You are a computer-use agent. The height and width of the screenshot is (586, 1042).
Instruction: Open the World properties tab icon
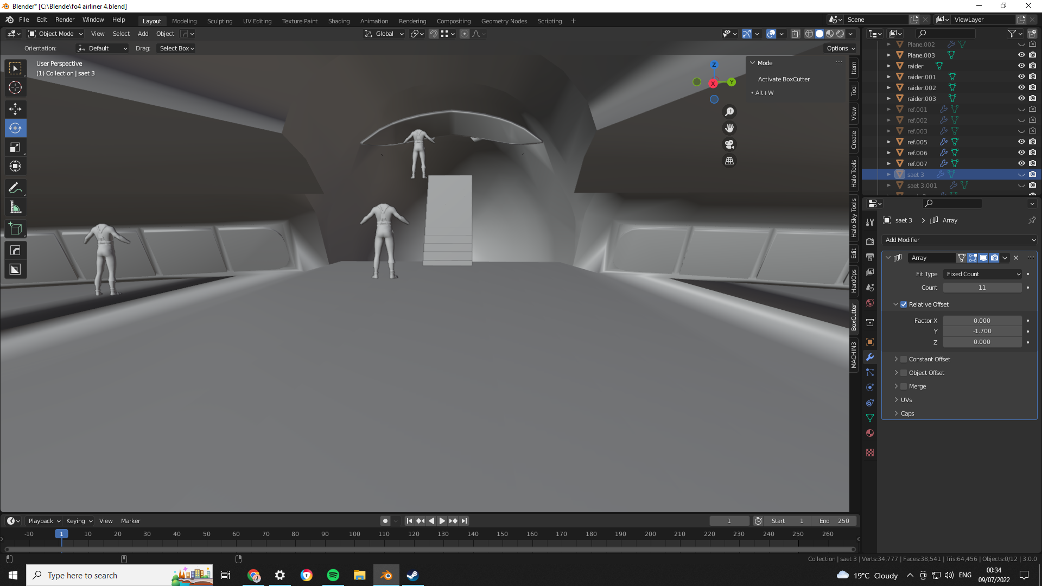[870, 303]
